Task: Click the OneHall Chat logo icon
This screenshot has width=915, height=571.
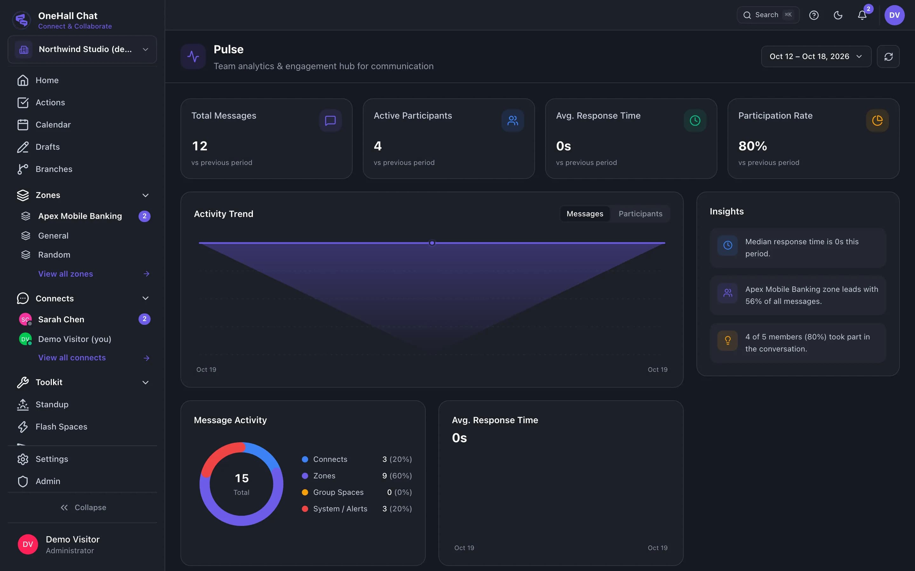Action: (22, 20)
